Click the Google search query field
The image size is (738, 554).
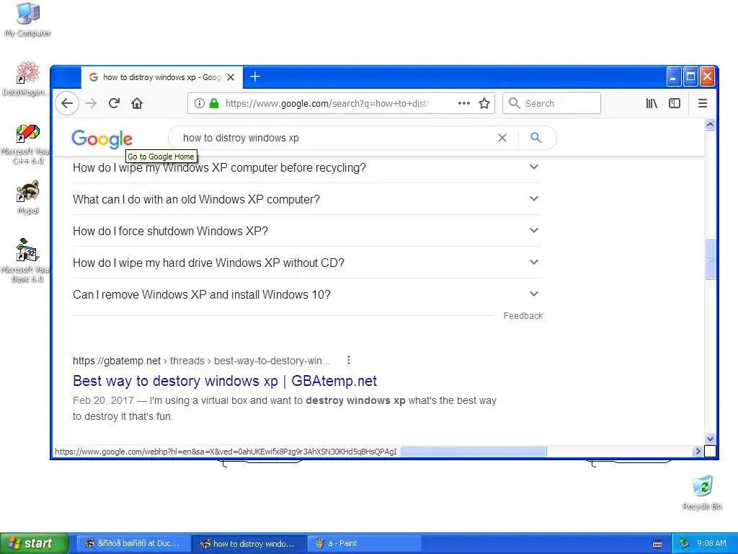pos(336,138)
